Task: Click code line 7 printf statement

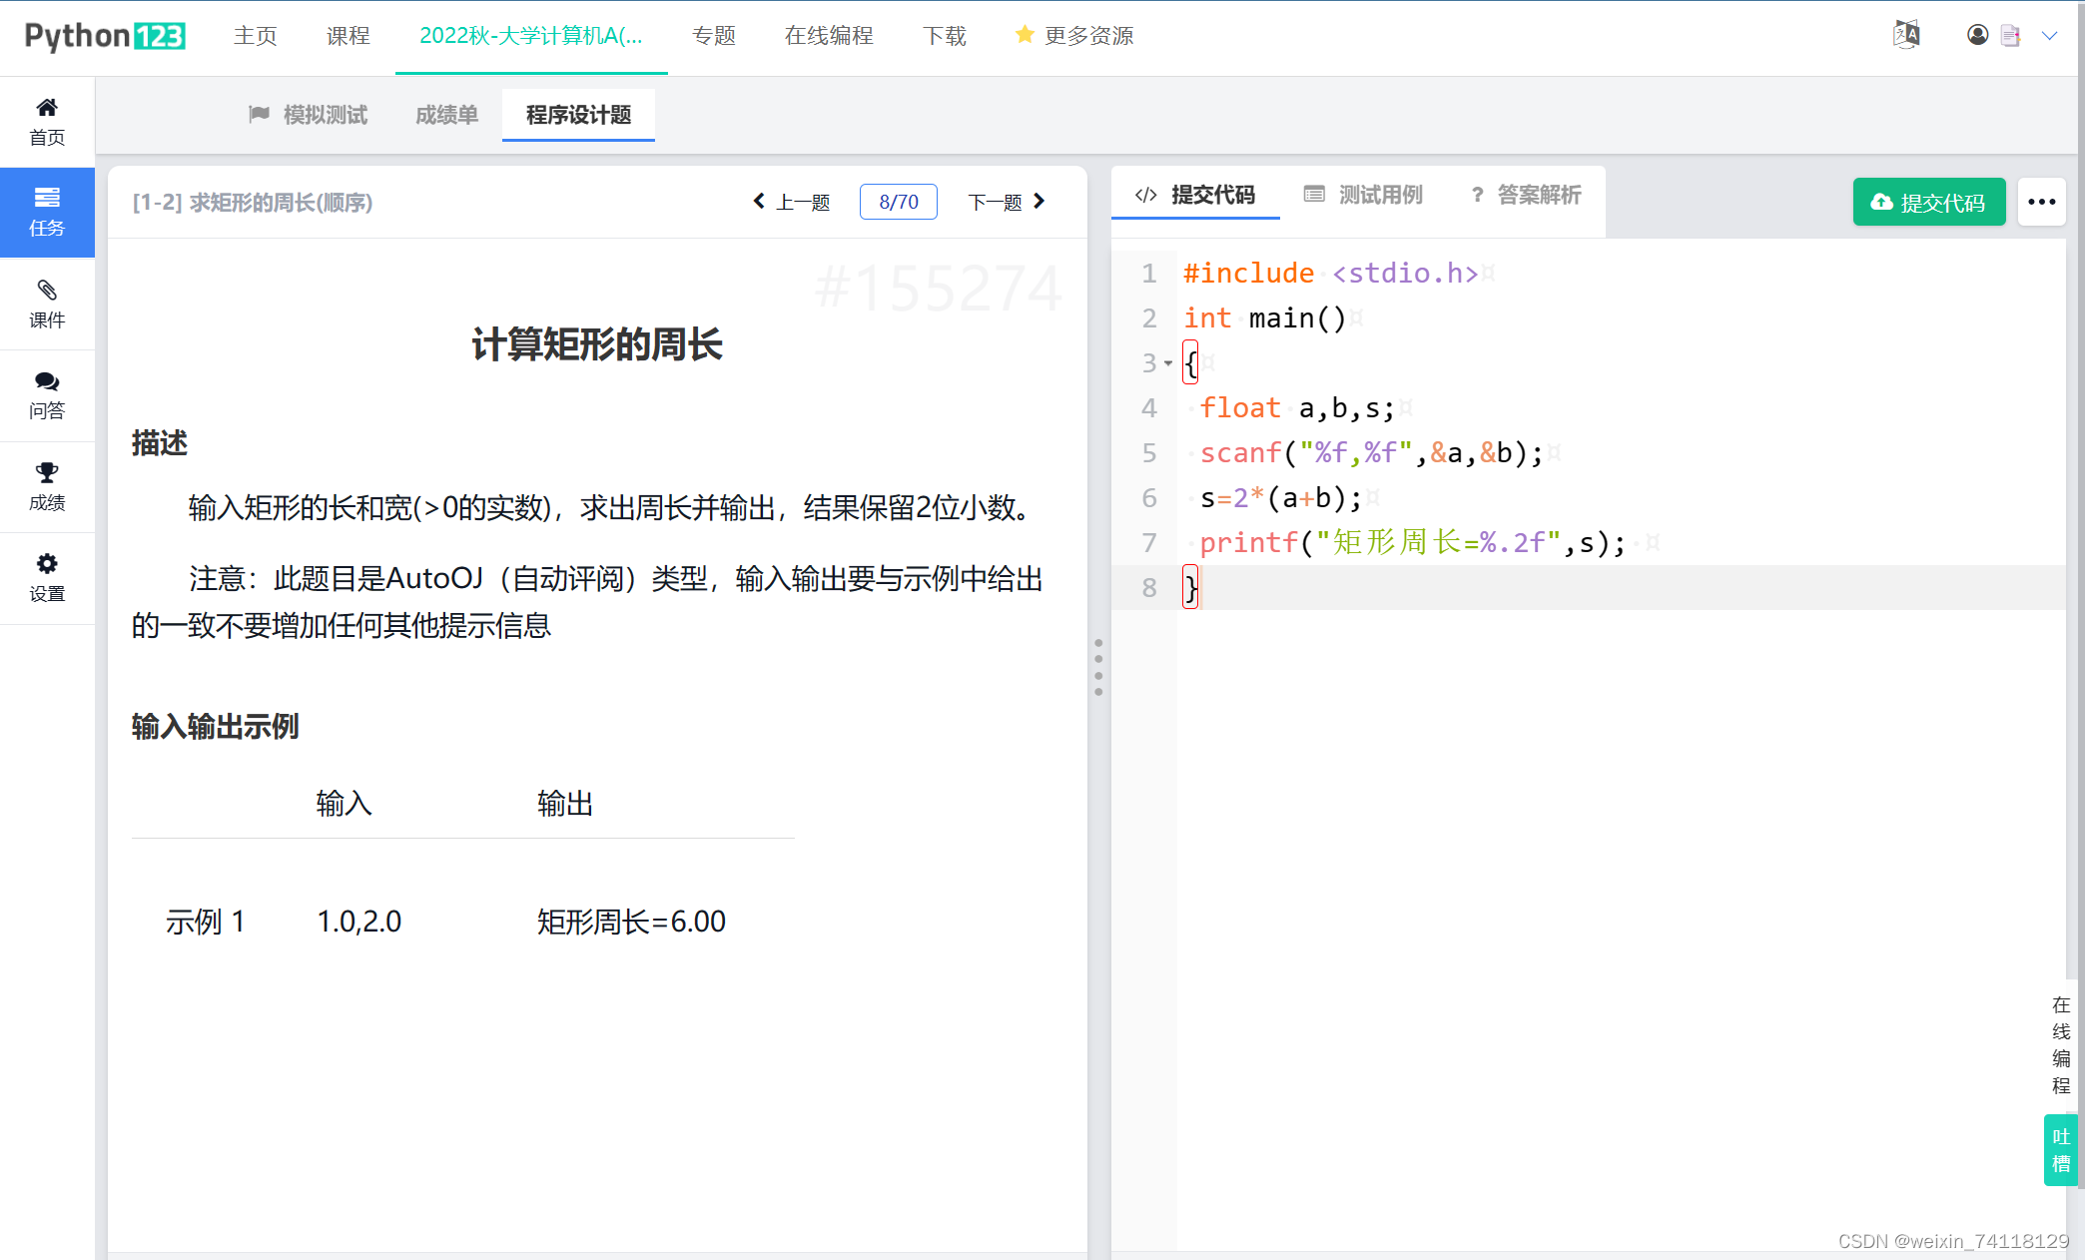Action: (x=1411, y=543)
